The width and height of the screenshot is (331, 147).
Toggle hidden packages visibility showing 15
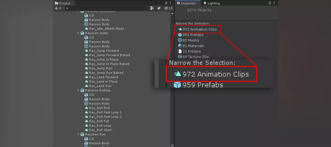168,8
